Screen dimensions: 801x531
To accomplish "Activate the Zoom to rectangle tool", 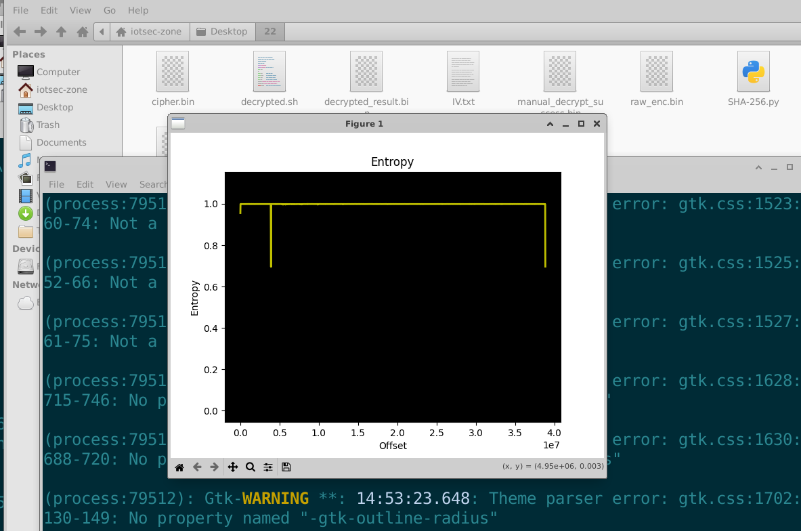I will coord(251,467).
